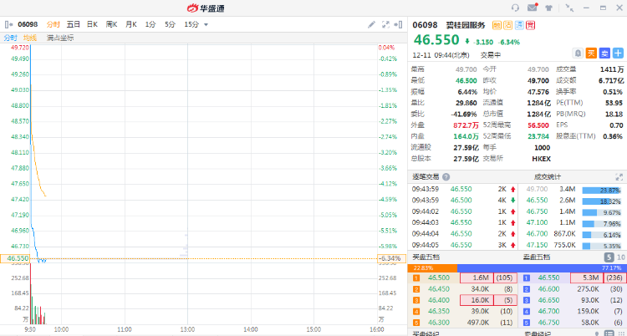Click help question mark beside 逐笔交易
Viewport: 627px width, 336px height.
(x=446, y=177)
